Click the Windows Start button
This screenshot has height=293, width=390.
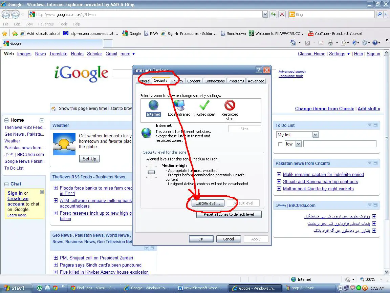[16, 288]
